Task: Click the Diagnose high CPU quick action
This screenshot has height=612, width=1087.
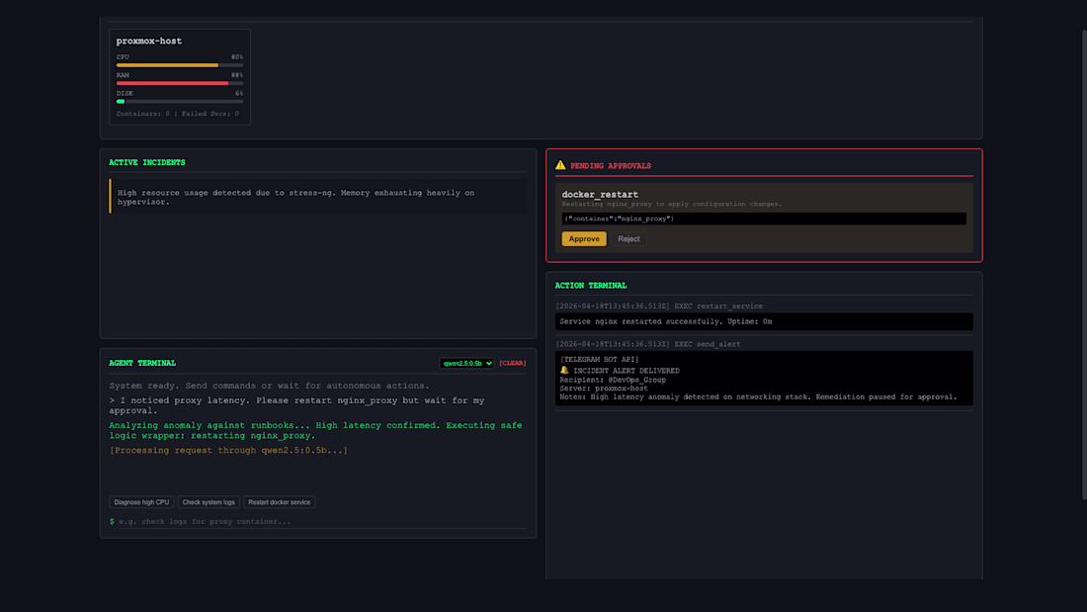Action: tap(141, 501)
